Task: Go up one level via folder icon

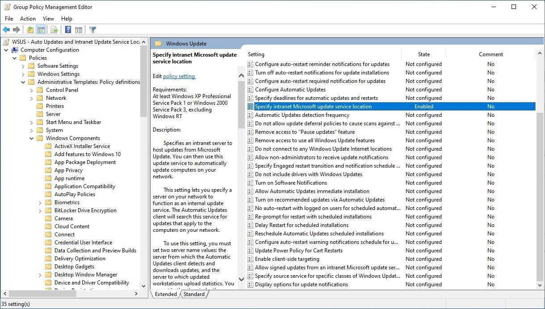Action: (30, 30)
